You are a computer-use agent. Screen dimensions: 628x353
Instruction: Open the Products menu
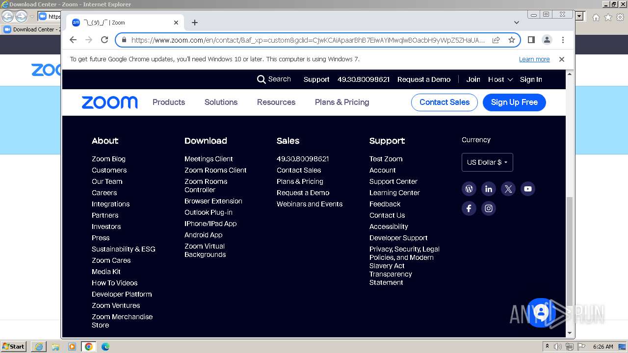click(x=169, y=102)
